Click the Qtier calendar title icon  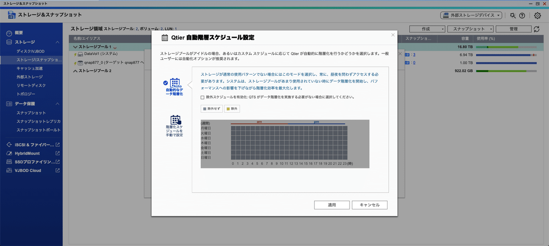pyautogui.click(x=165, y=37)
